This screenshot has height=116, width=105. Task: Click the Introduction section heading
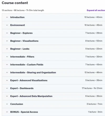(x=17, y=17)
